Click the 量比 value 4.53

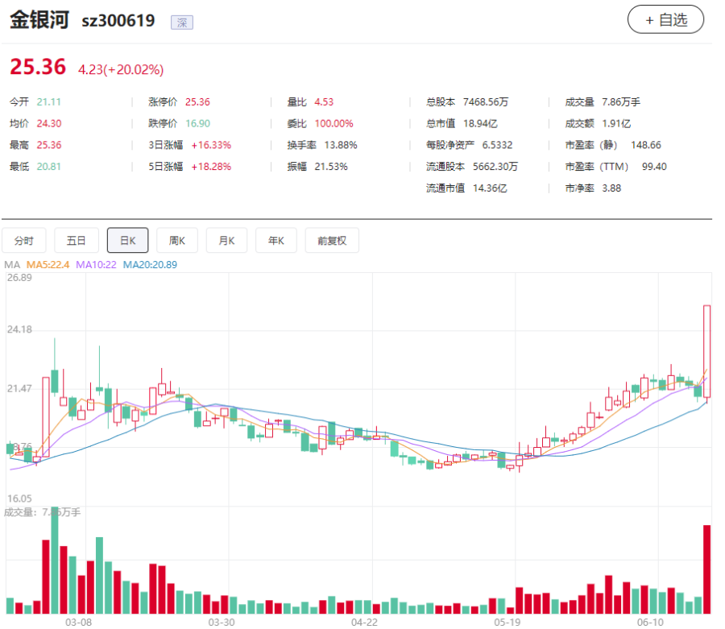click(x=324, y=102)
